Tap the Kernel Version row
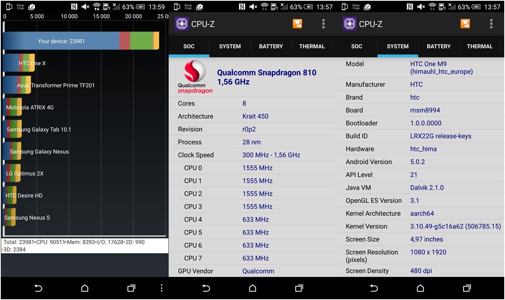The height and width of the screenshot is (300, 505). (420, 226)
